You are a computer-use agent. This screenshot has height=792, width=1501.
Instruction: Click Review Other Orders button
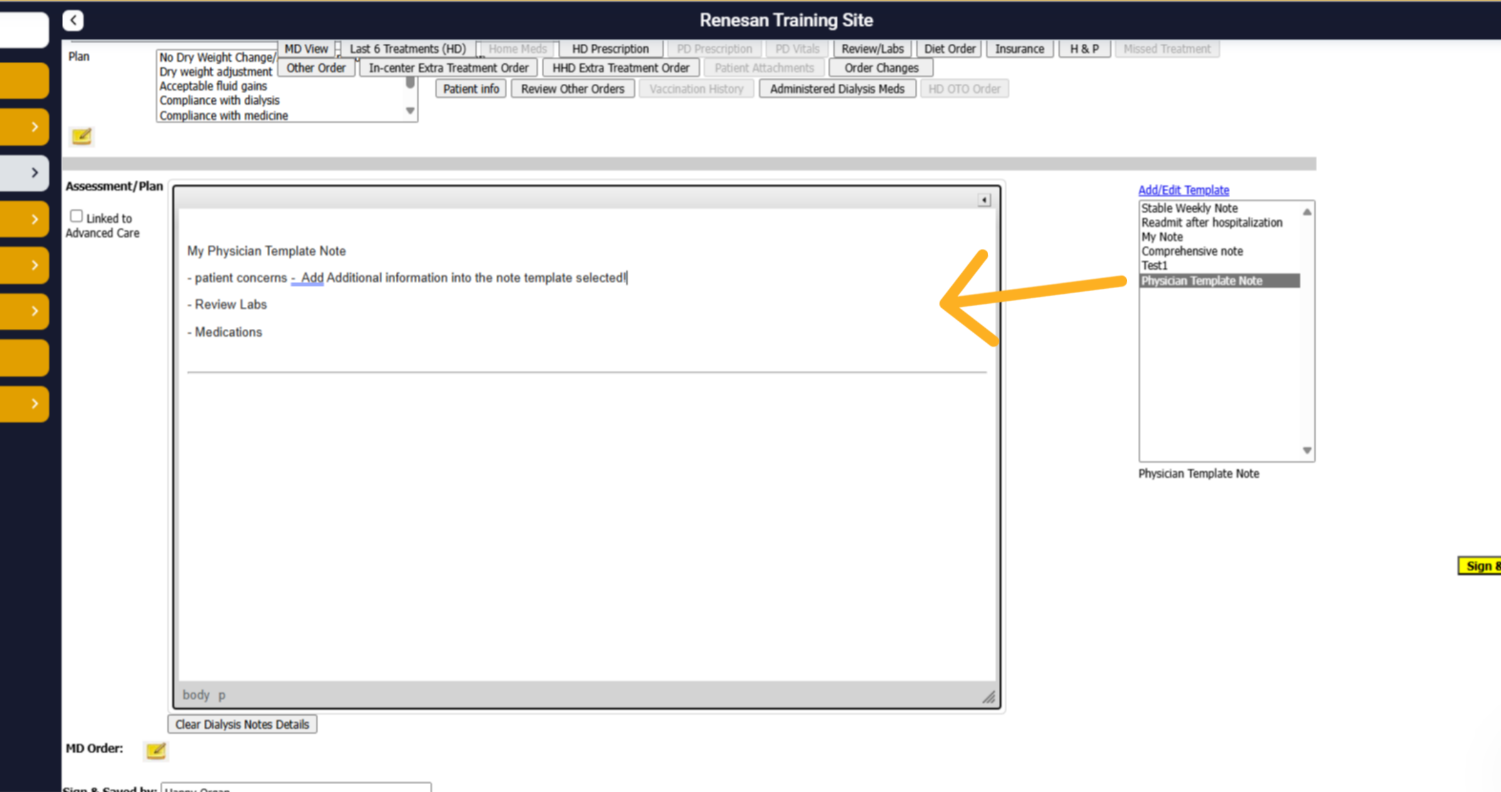click(x=573, y=89)
